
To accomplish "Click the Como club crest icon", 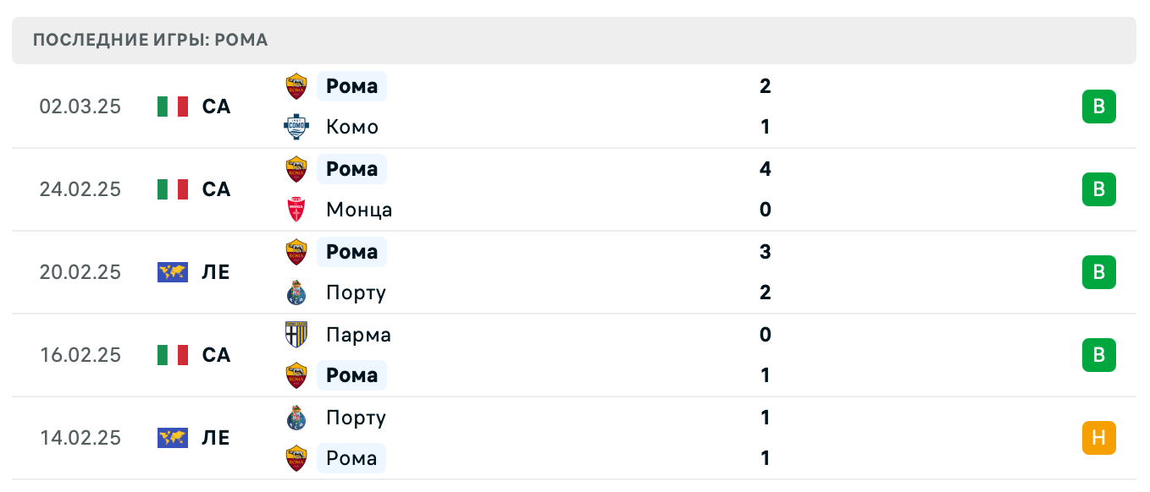I will click(296, 127).
